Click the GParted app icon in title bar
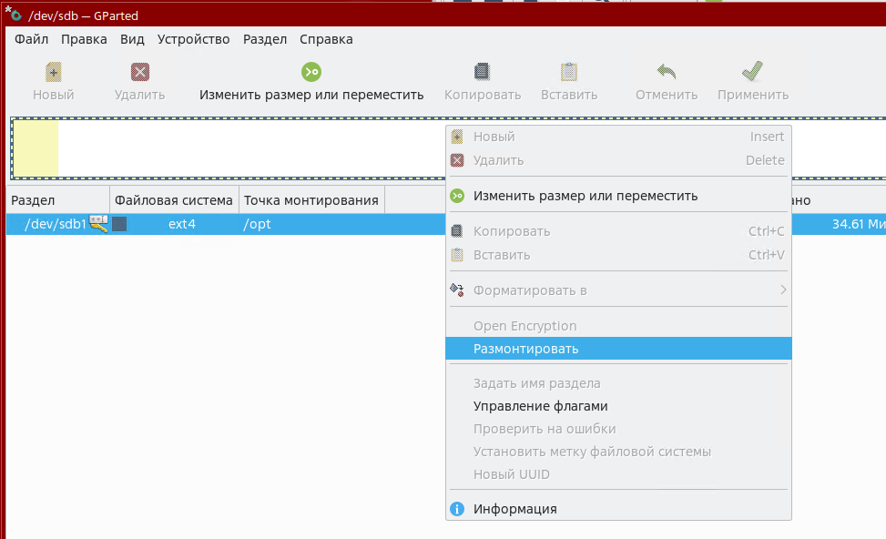 (x=16, y=15)
